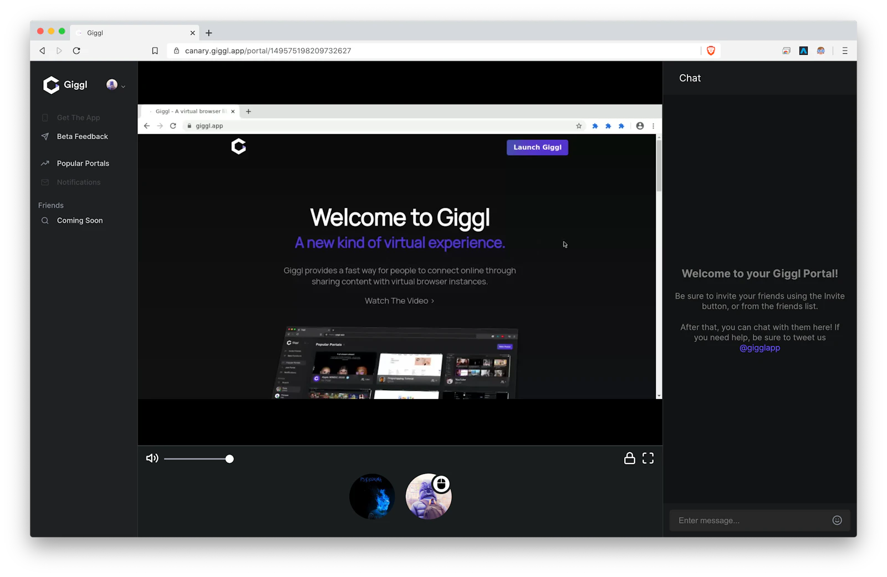Click the mouse control badge on avatar
This screenshot has width=887, height=577.
click(x=441, y=484)
